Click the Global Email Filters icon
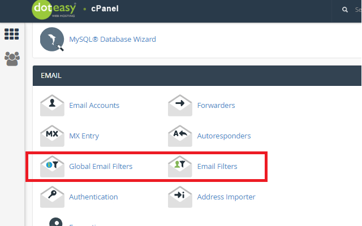The width and height of the screenshot is (362, 226). (x=52, y=166)
